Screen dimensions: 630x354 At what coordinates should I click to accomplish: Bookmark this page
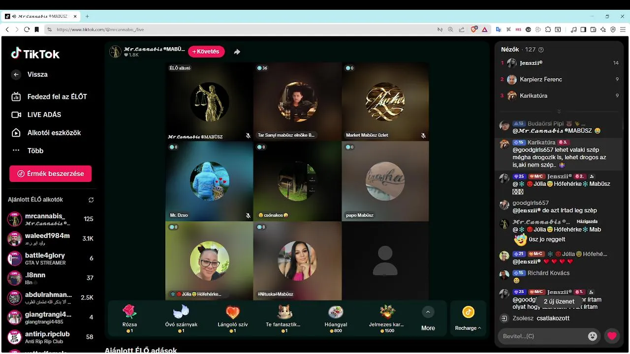(36, 29)
